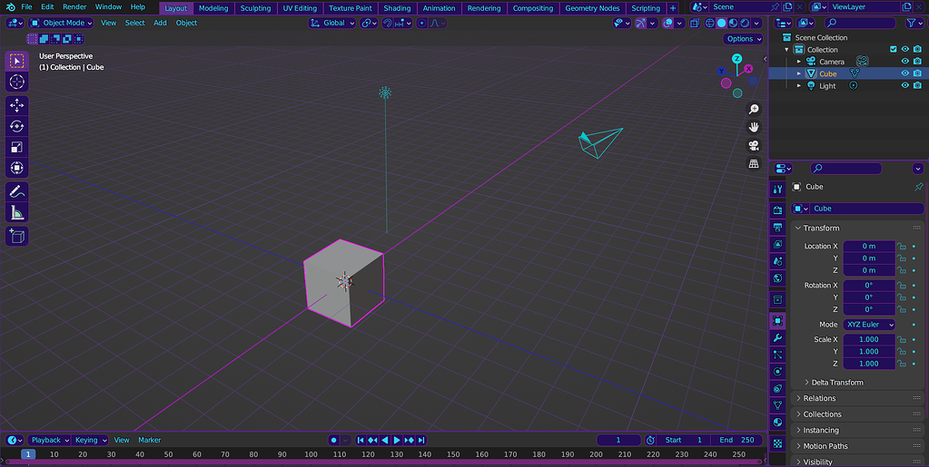Select the Rotate tool

pos(16,126)
